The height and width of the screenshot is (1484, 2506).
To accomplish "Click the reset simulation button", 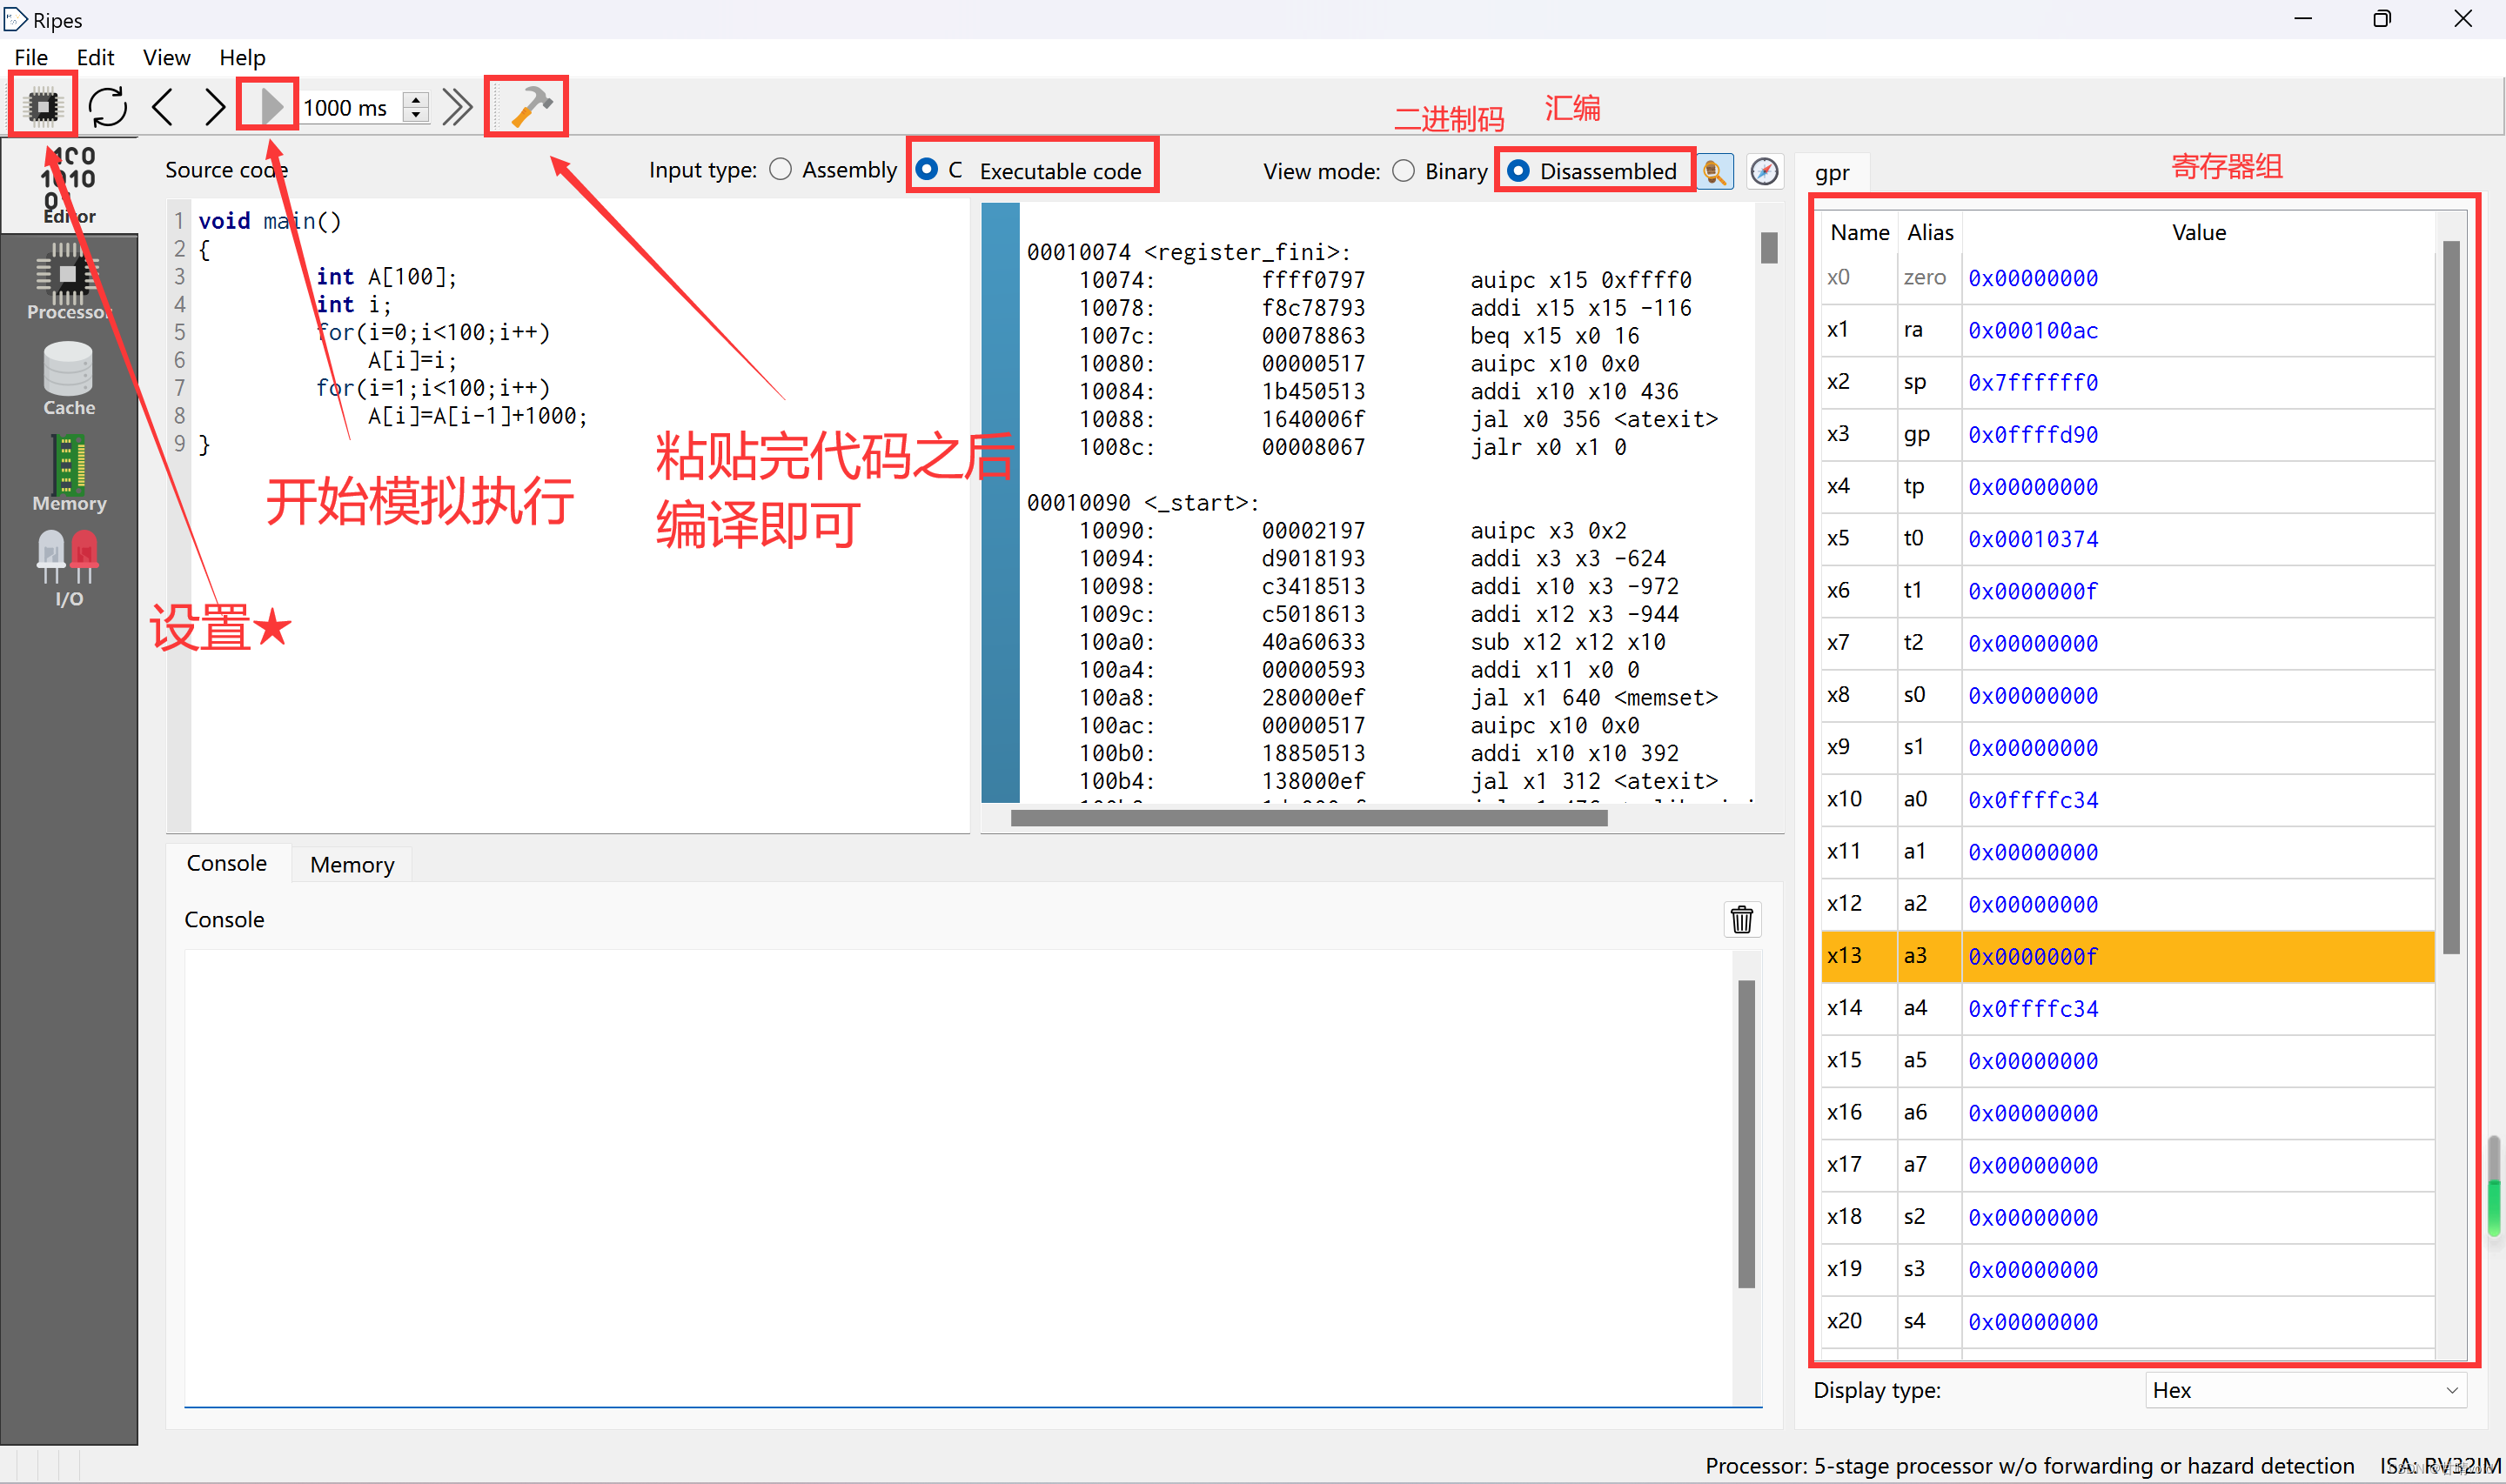I will pos(106,106).
